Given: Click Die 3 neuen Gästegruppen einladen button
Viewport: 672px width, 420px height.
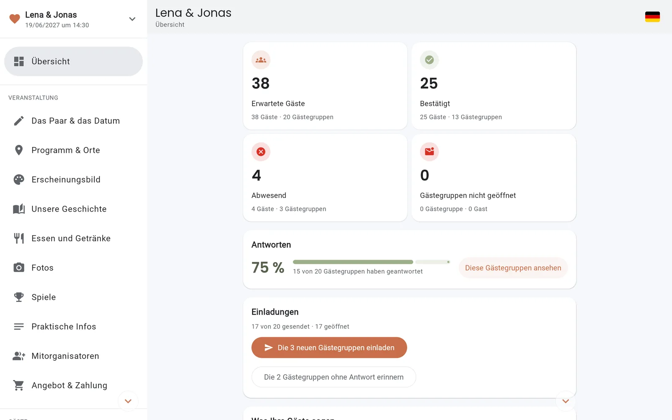Looking at the screenshot, I should point(329,348).
